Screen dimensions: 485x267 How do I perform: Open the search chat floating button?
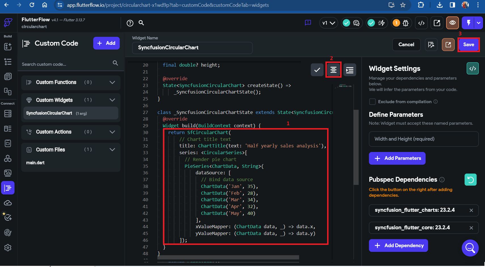tap(470, 248)
